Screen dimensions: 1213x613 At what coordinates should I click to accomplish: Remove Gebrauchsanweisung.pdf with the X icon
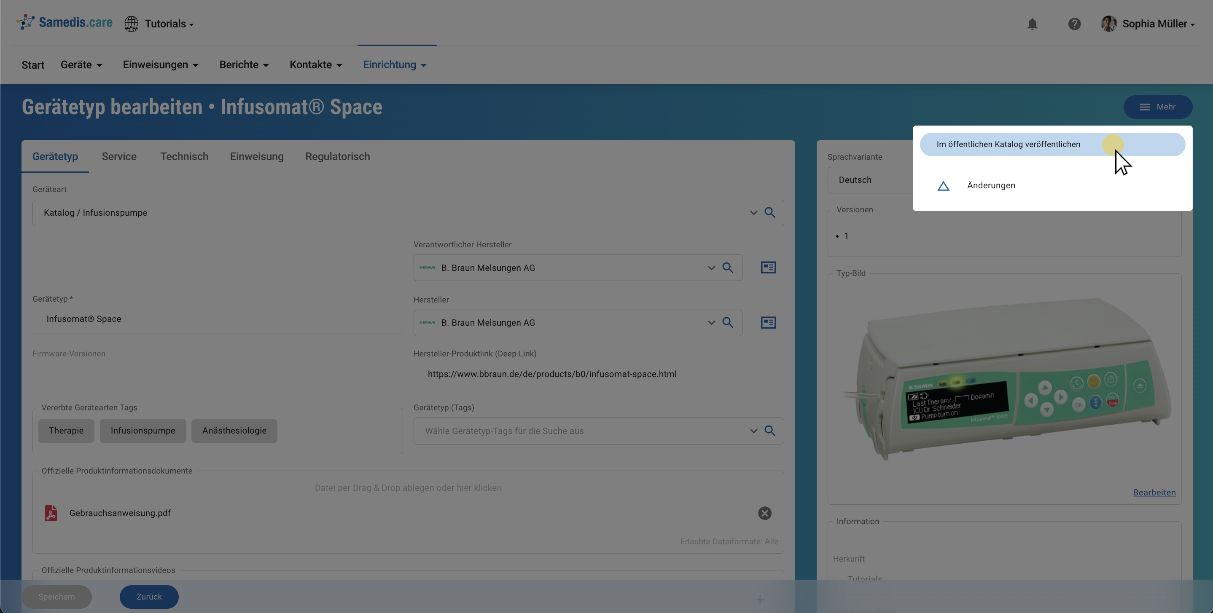tap(764, 513)
